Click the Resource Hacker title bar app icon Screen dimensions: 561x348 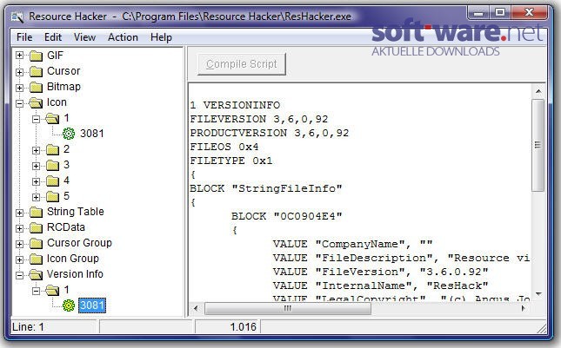click(x=17, y=16)
